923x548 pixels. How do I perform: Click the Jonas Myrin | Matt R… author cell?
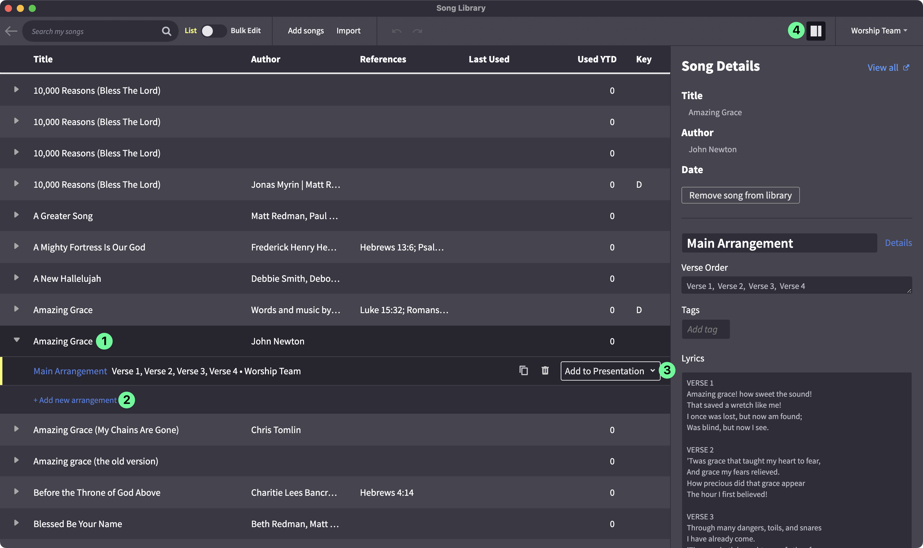tap(296, 185)
